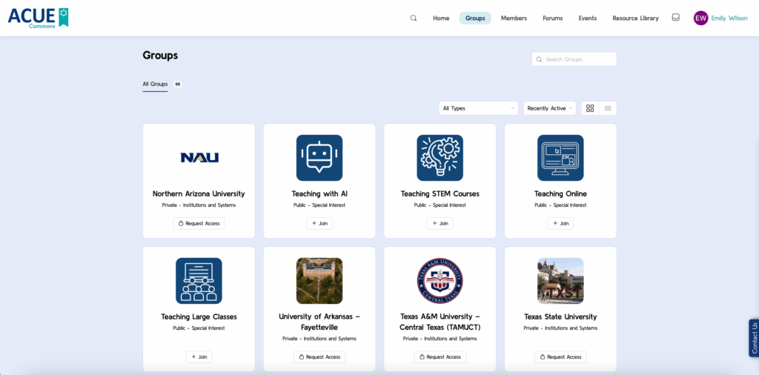Open the Members page

(514, 19)
